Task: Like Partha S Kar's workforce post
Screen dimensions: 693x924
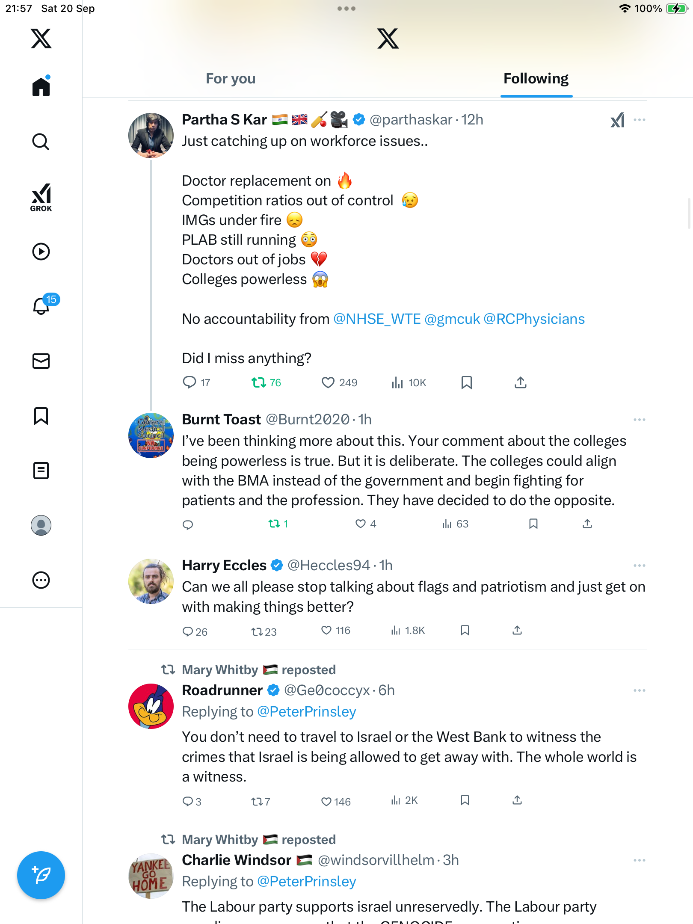Action: pyautogui.click(x=328, y=382)
